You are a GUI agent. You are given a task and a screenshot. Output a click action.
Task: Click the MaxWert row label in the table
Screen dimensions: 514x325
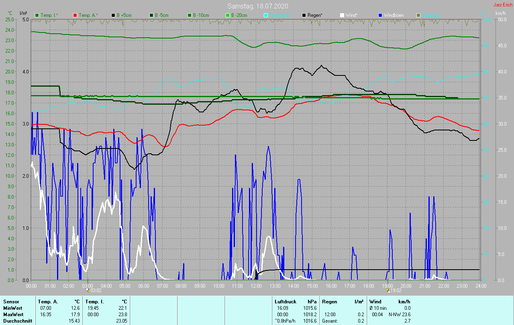click(13, 314)
